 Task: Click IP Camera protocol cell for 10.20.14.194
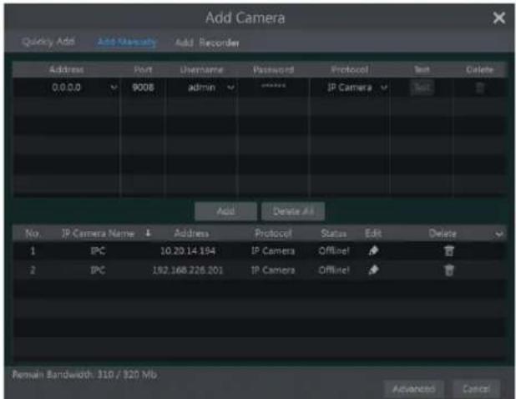coord(273,251)
